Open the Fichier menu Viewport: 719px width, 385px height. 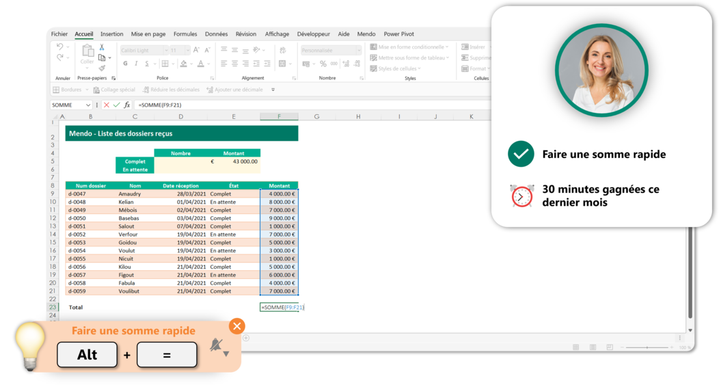(x=59, y=34)
